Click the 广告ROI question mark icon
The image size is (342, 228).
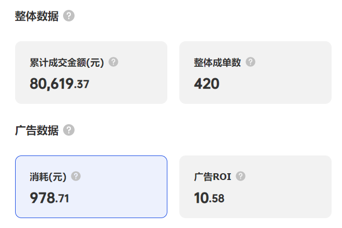[x=240, y=176]
